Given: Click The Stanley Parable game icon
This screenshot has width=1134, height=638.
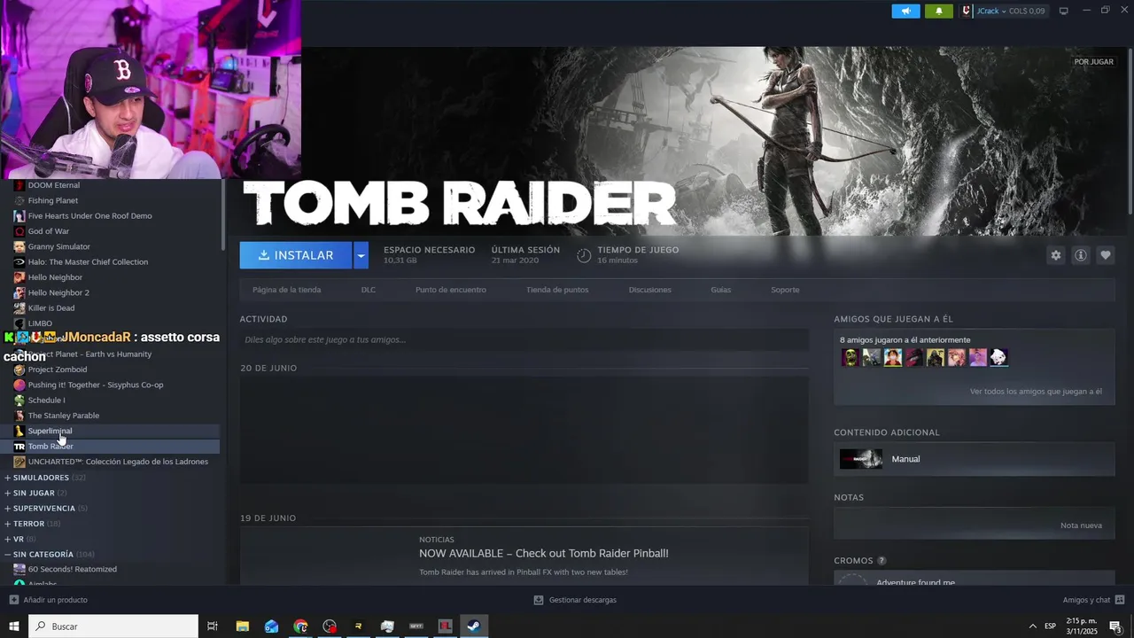Looking at the screenshot, I should [x=19, y=416].
